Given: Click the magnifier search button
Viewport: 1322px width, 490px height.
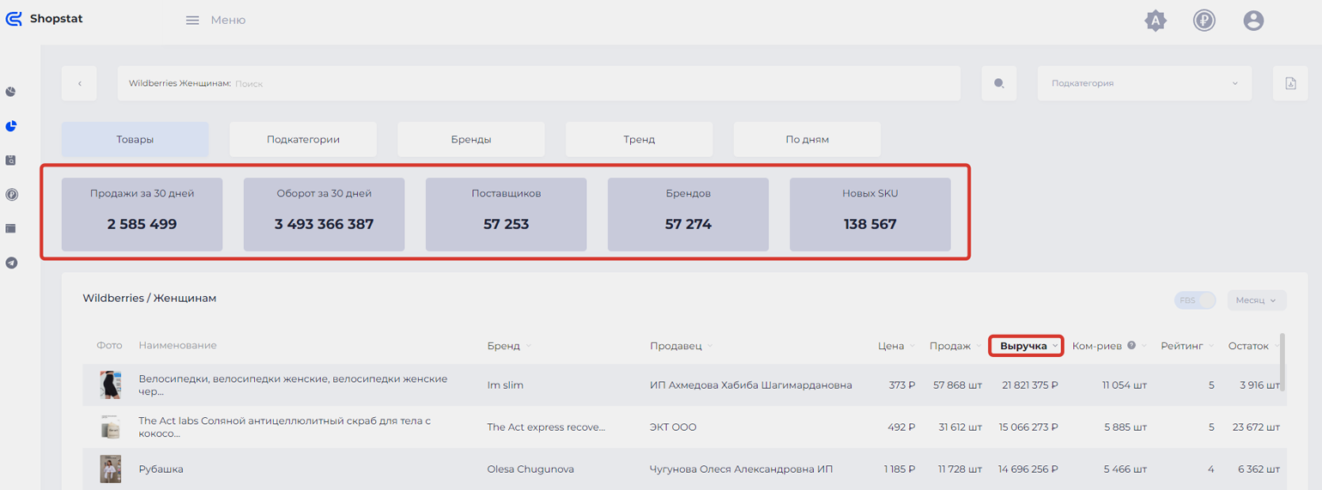Looking at the screenshot, I should point(999,83).
